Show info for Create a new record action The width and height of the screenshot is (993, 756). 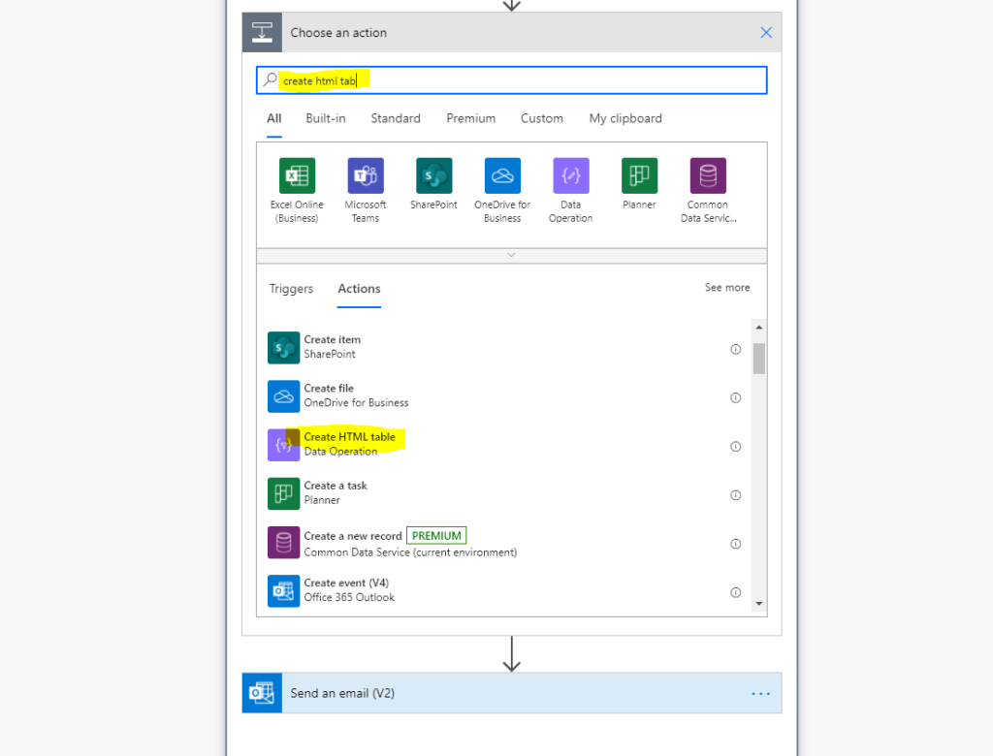735,544
